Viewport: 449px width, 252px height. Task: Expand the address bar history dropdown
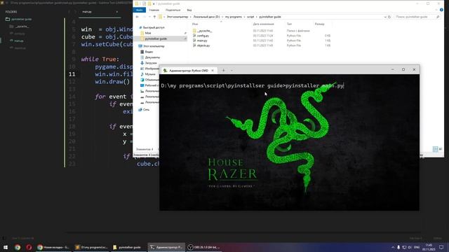pyautogui.click(x=385, y=17)
